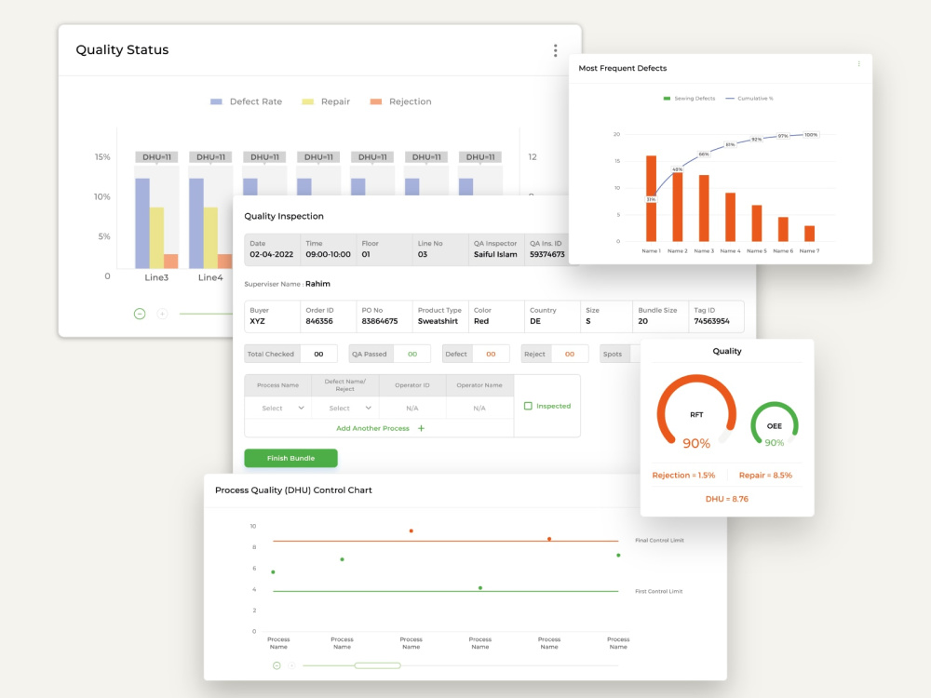Click zoom-in plus icon under DHU Control Chart
Viewport: 931px width, 698px height.
click(291, 665)
